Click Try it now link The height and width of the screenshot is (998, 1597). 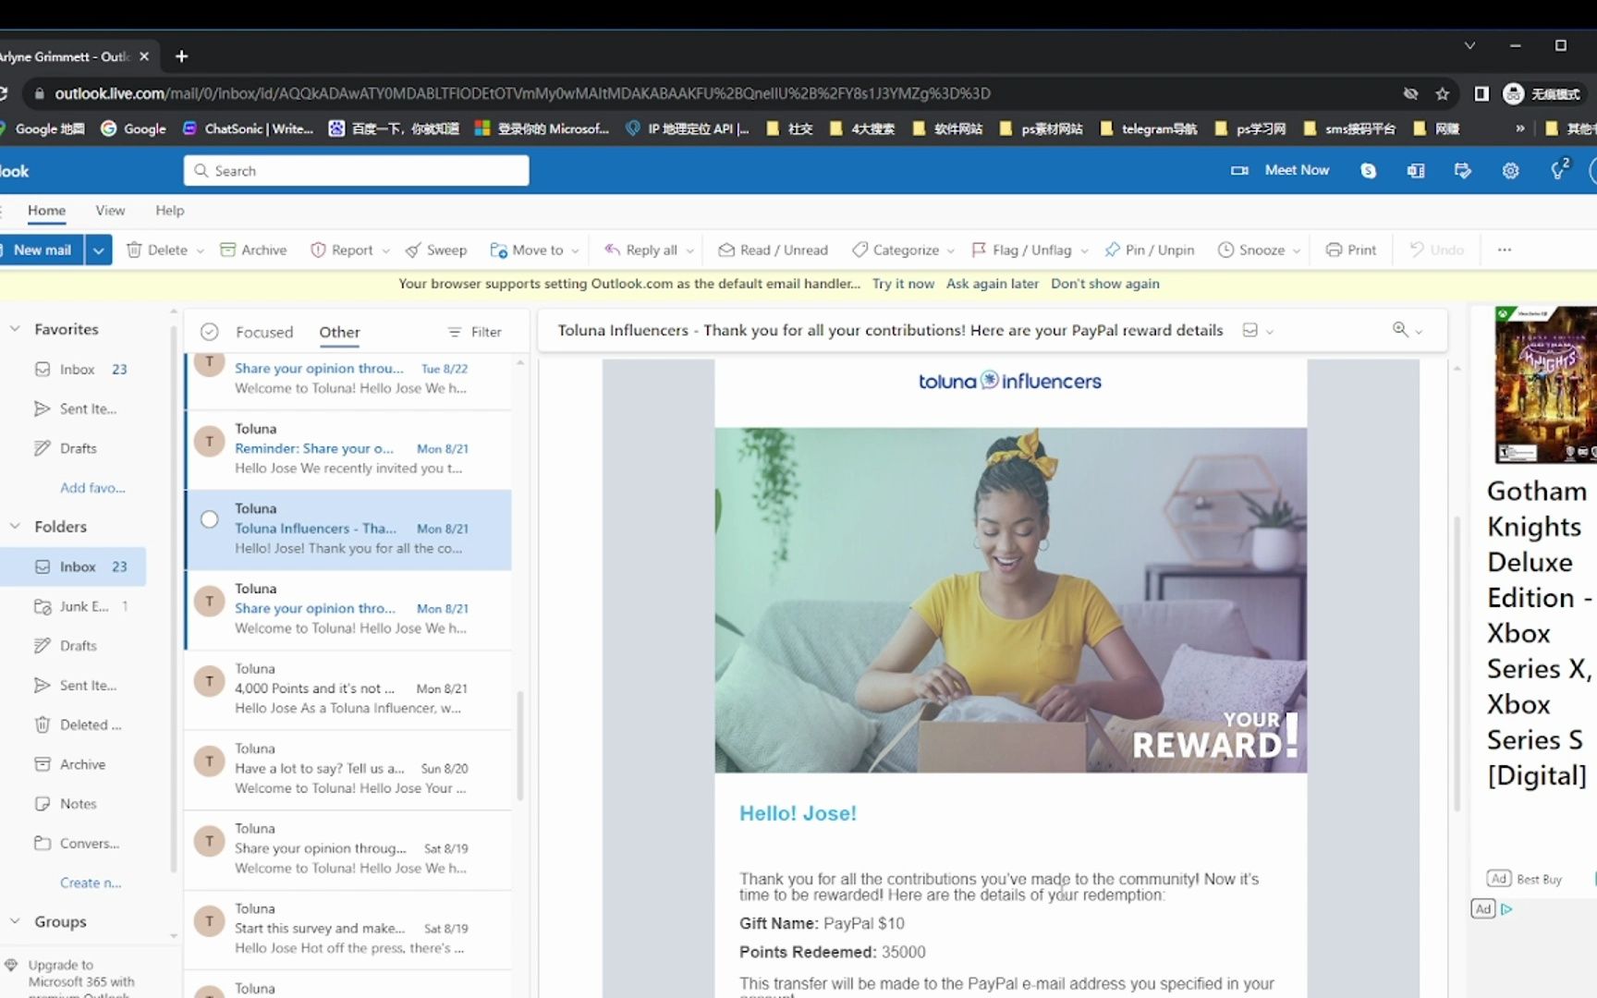point(903,284)
